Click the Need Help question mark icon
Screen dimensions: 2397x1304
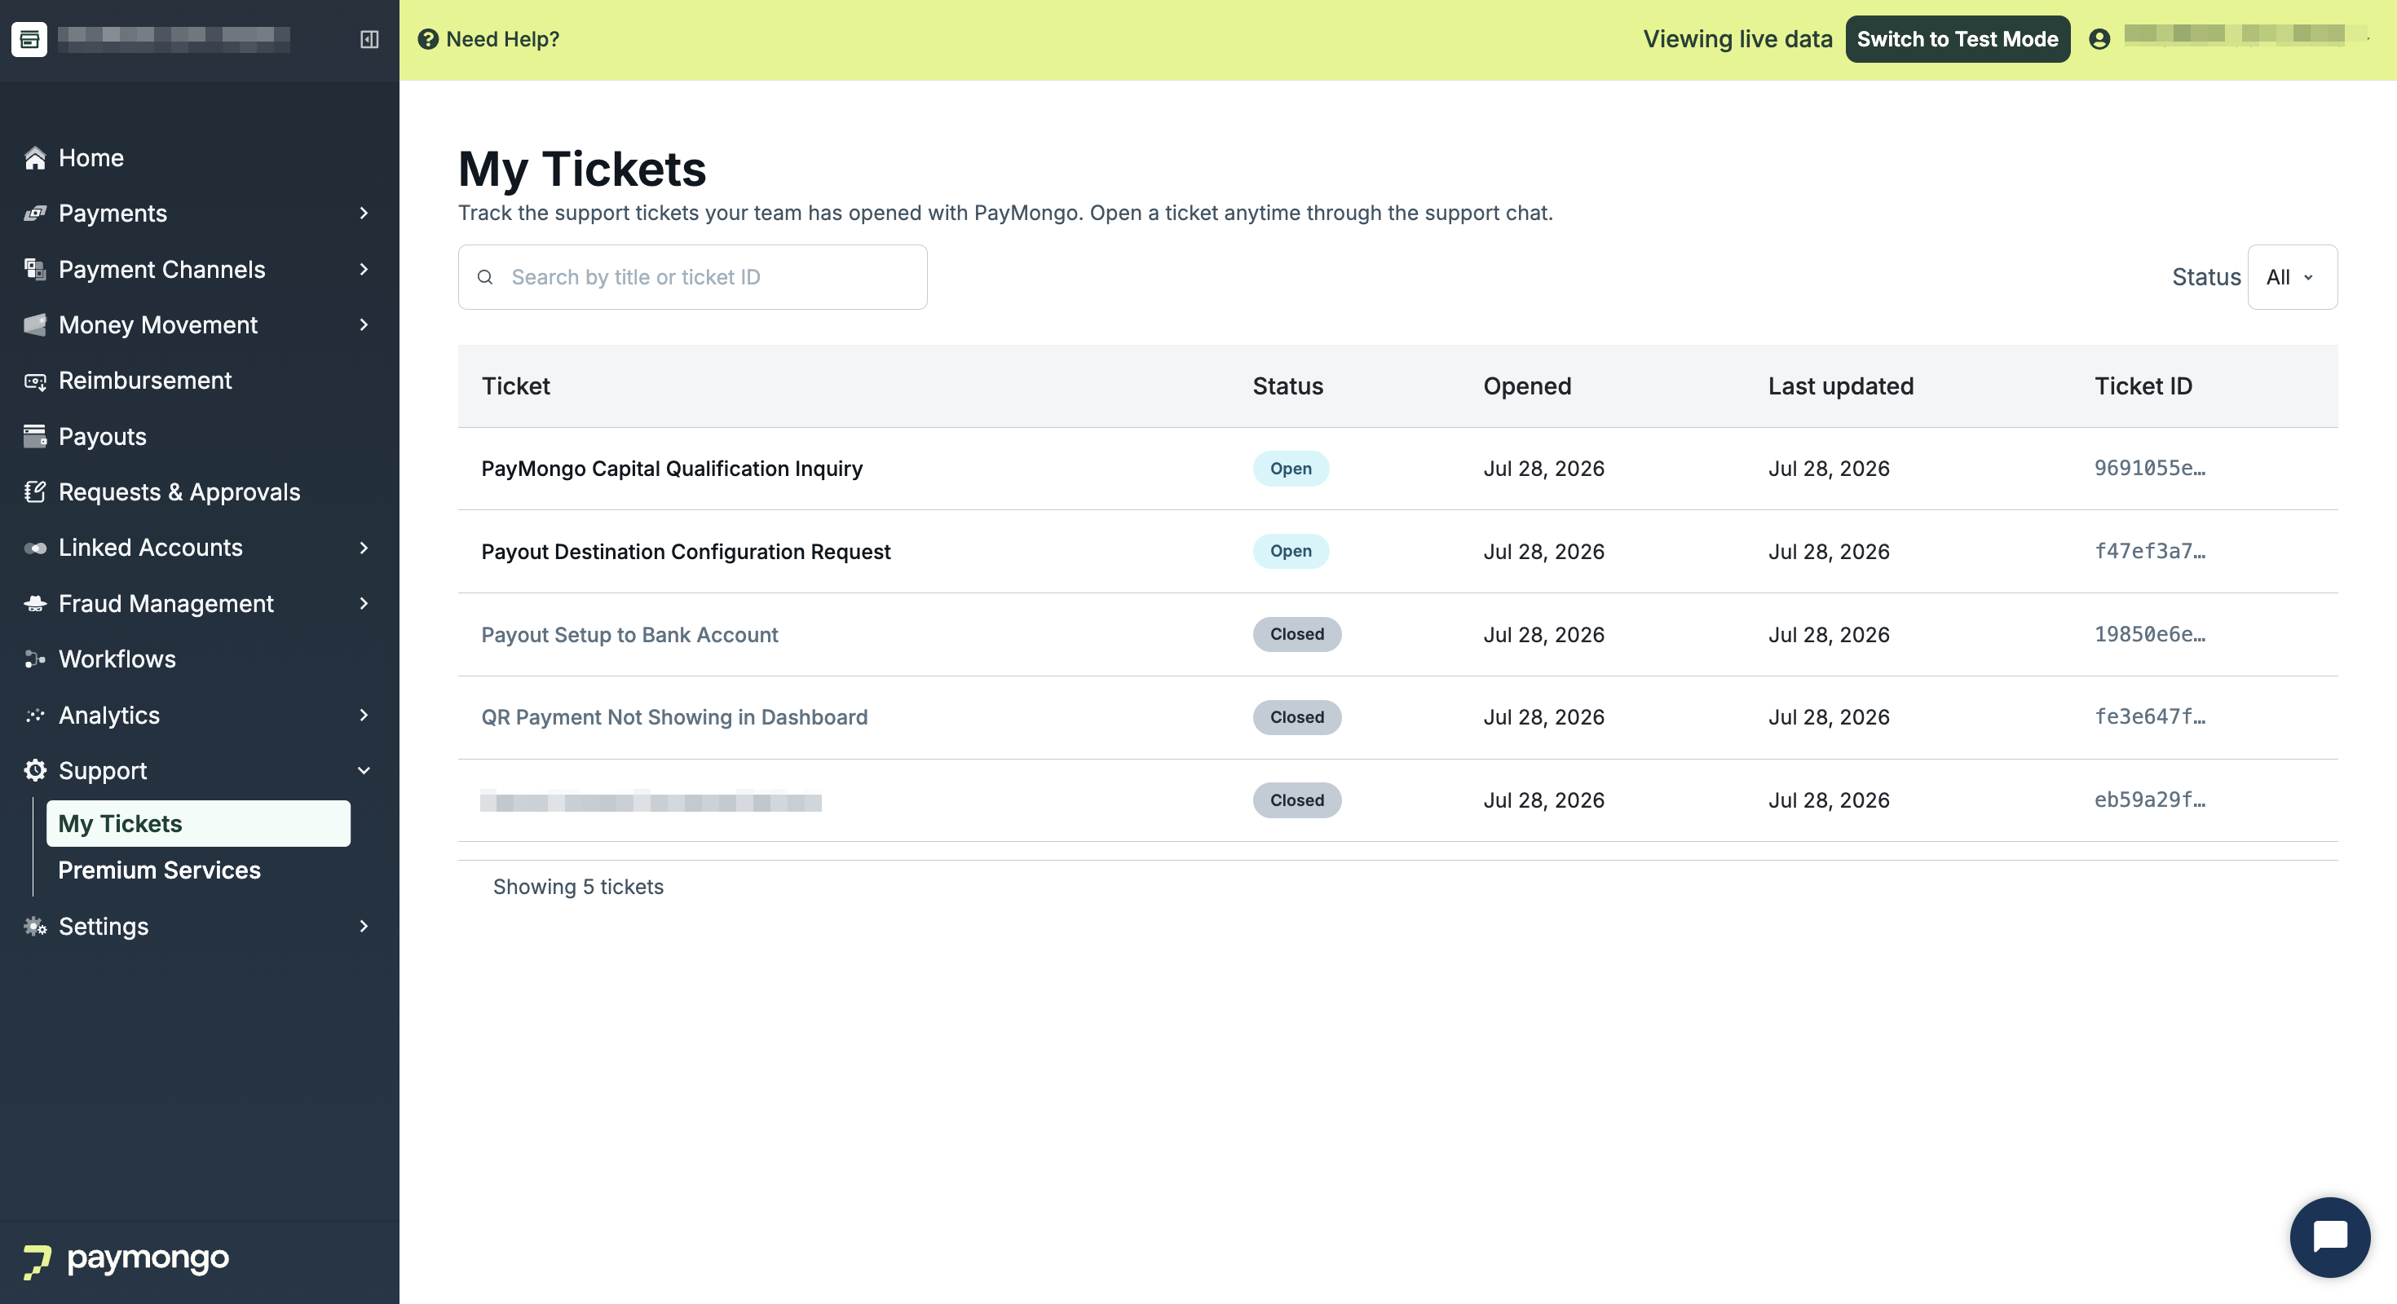pos(428,39)
